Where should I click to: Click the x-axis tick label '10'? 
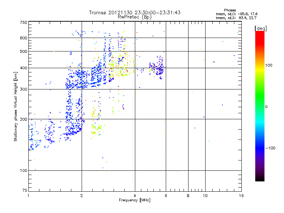pos(205,196)
